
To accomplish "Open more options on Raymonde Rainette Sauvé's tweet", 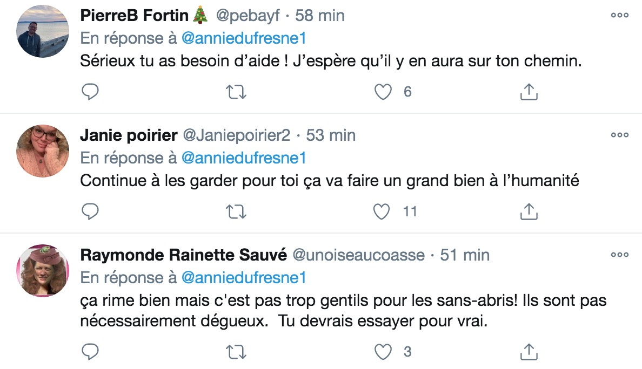I will click(619, 255).
